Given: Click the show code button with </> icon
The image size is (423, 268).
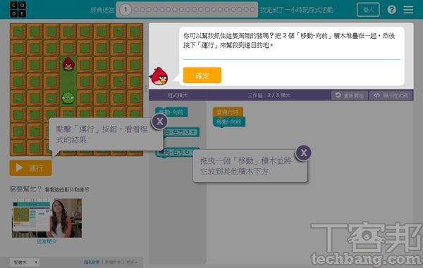Looking at the screenshot, I should 391,95.
